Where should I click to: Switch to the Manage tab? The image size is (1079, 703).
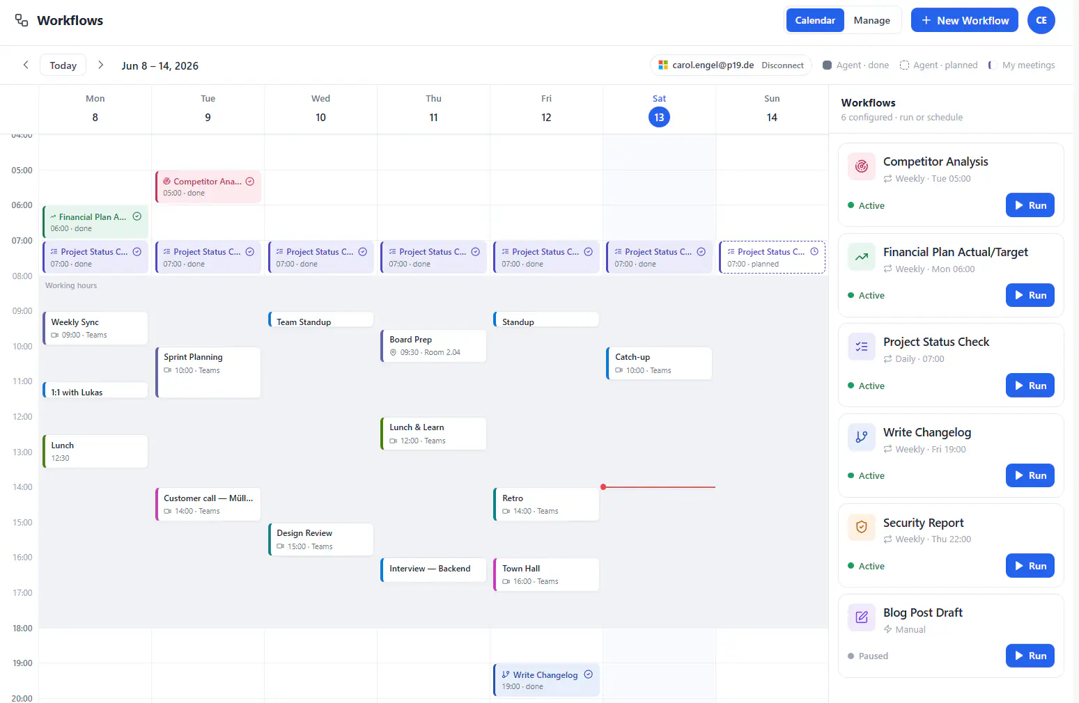coord(871,20)
